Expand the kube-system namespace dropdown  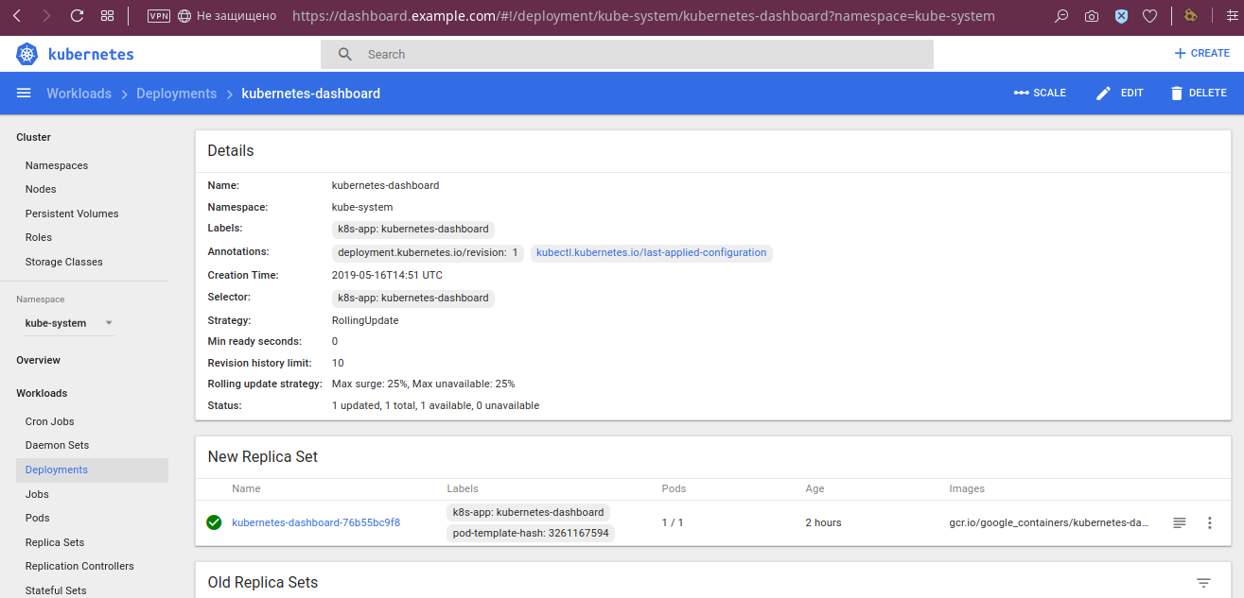coord(109,323)
